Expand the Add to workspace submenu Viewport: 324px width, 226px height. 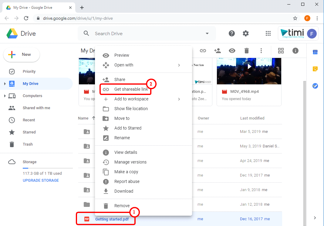click(x=179, y=99)
